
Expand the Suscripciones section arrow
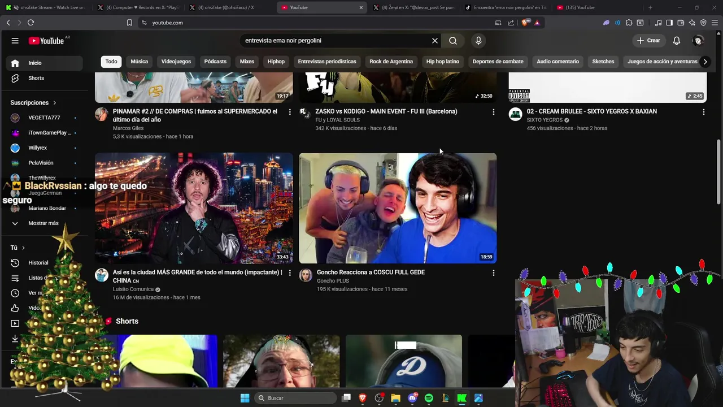[x=55, y=103]
